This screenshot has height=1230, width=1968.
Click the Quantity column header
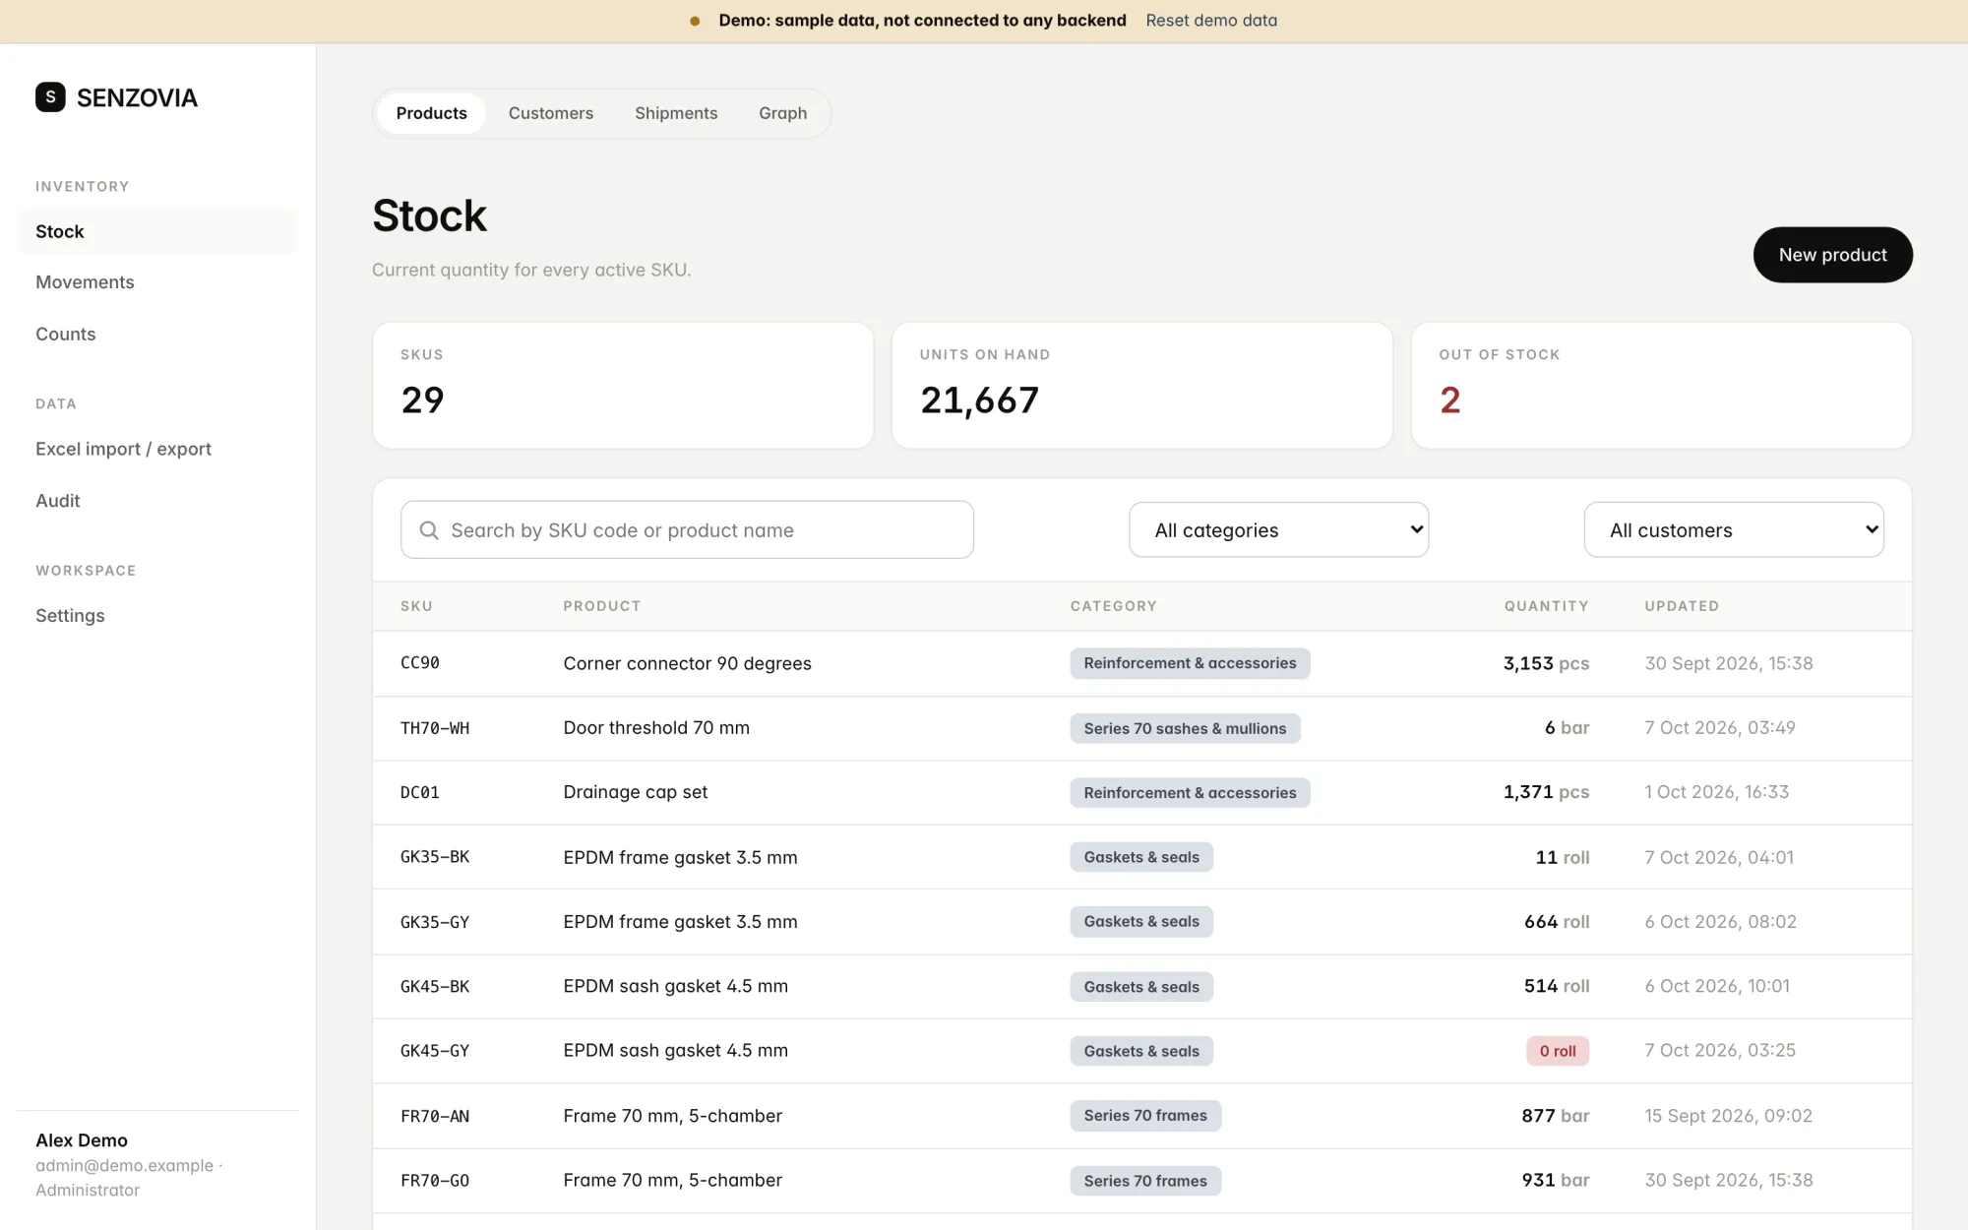pos(1546,606)
